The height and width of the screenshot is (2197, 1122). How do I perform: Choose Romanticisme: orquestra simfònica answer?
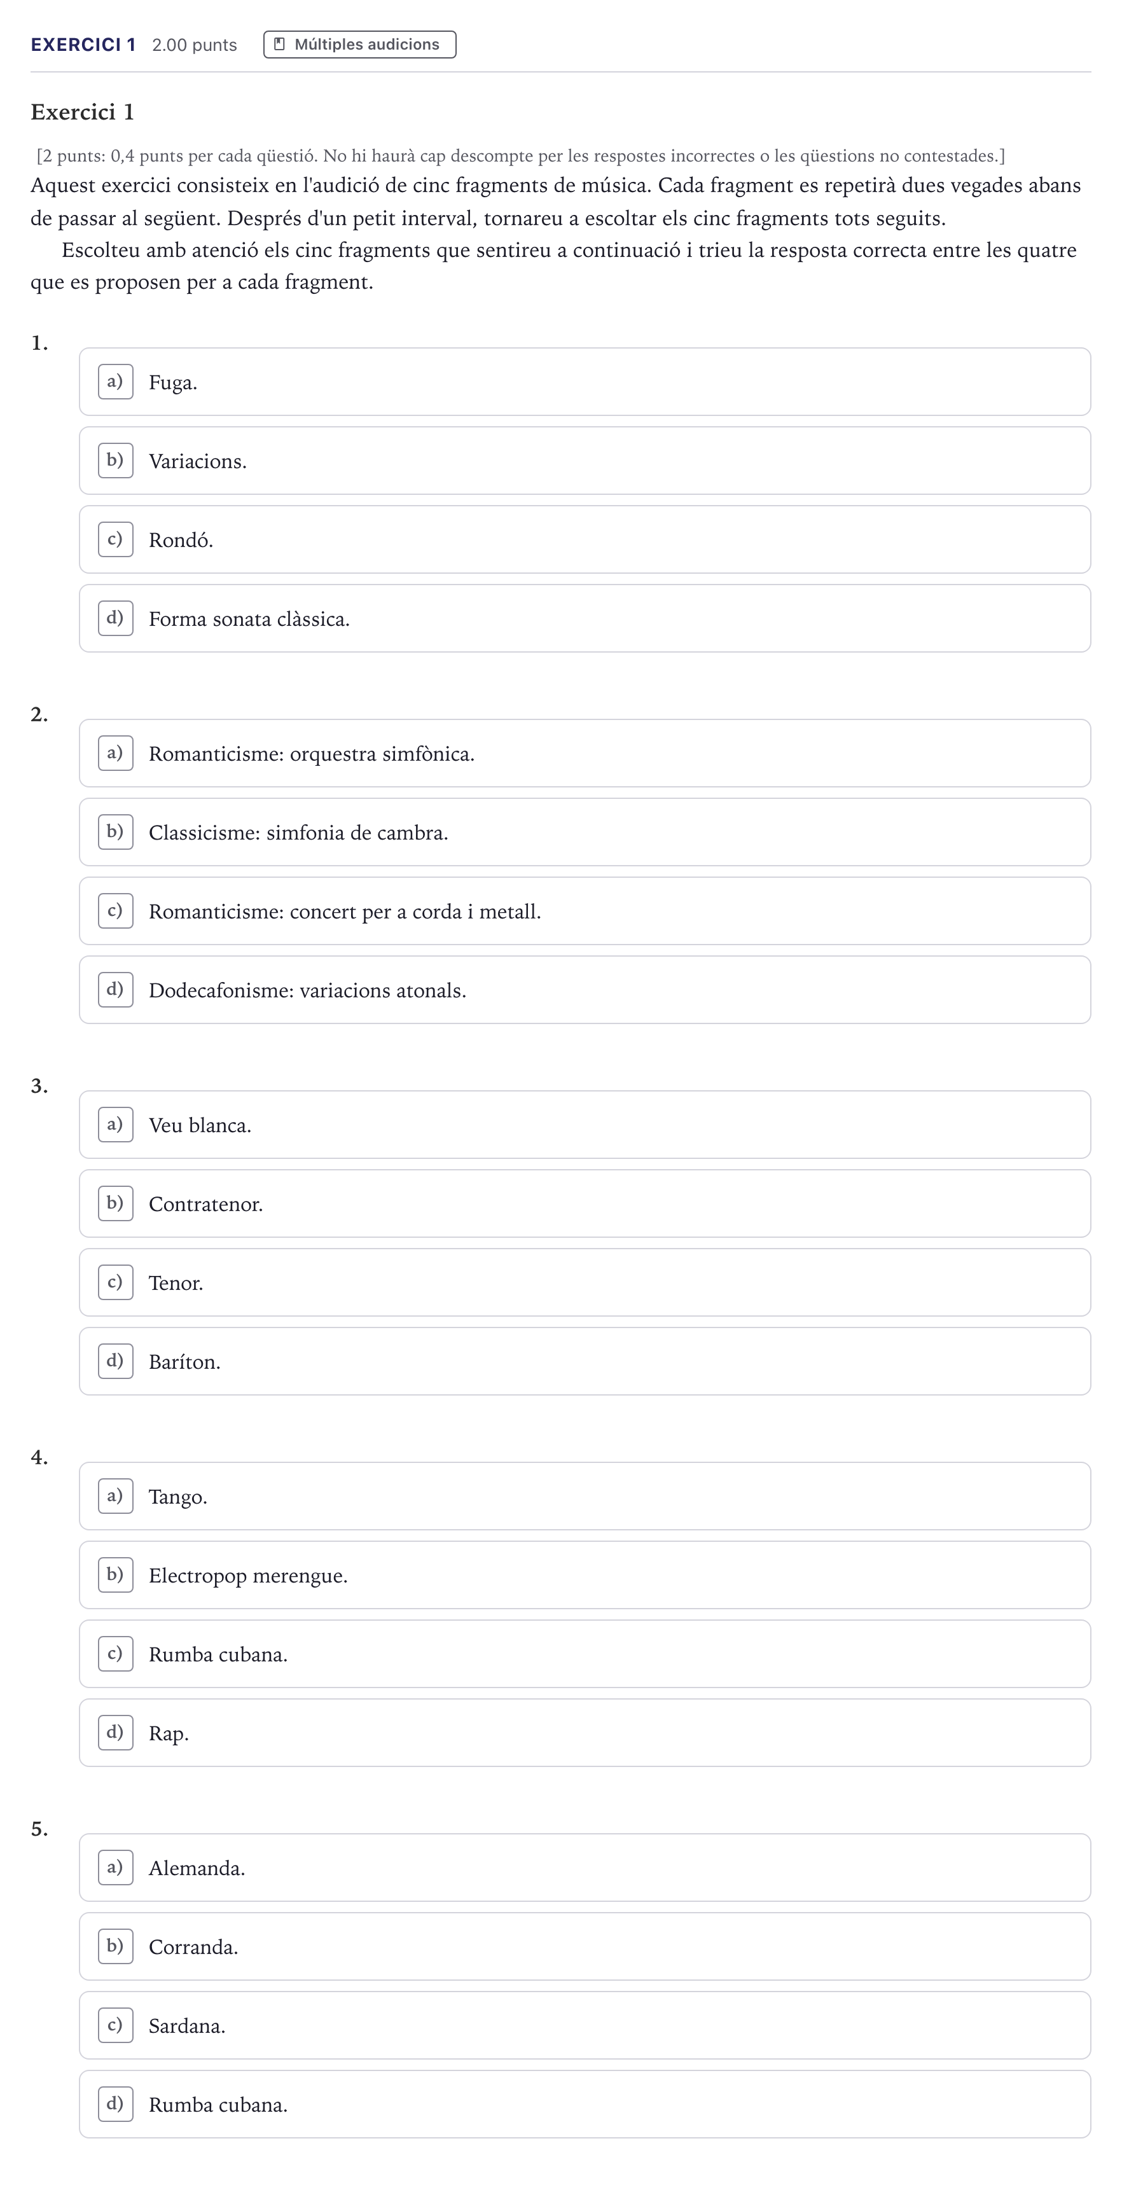coord(585,753)
